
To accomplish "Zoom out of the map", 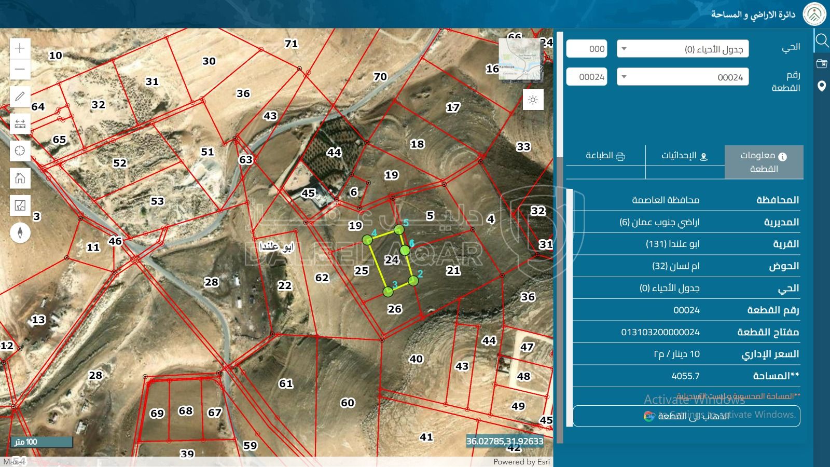I will point(20,69).
